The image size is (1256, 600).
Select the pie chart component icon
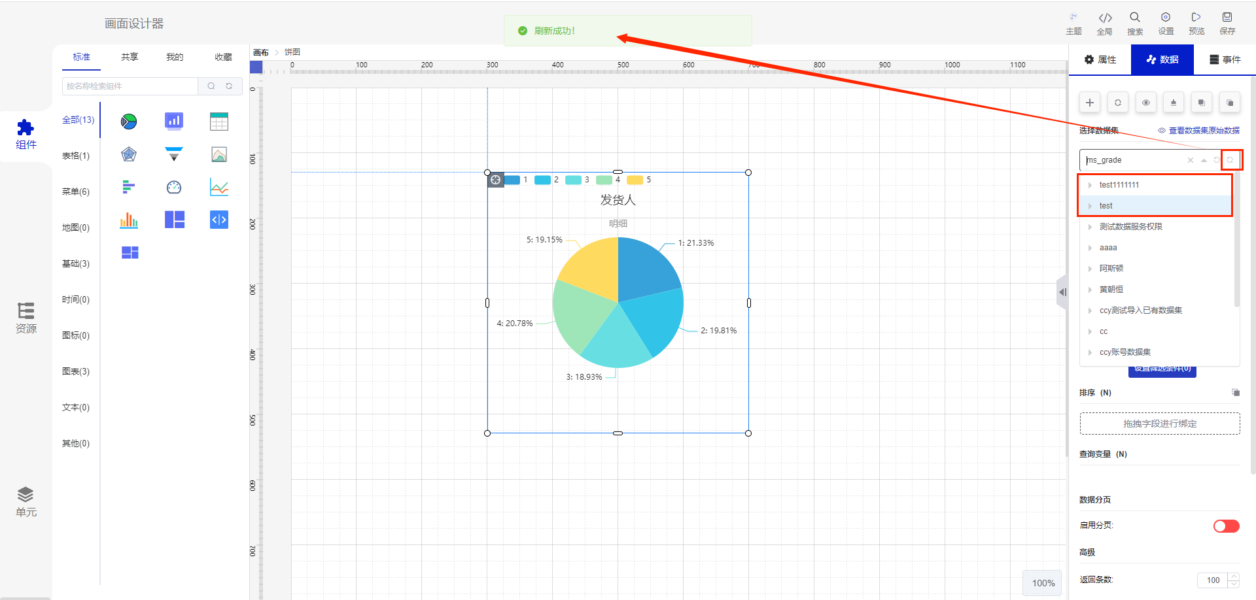(129, 121)
